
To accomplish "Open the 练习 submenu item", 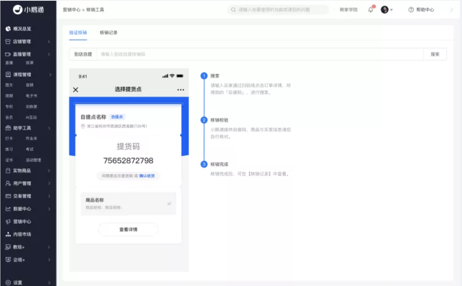I will coord(9,149).
